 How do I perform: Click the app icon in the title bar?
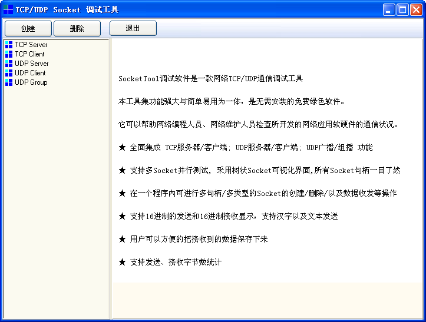(x=8, y=9)
